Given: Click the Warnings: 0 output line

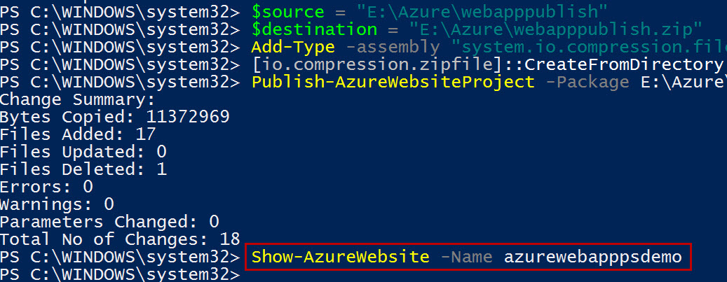Looking at the screenshot, I should [57, 204].
